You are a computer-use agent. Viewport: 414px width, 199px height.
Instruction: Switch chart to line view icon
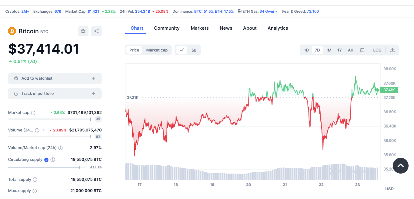[182, 50]
